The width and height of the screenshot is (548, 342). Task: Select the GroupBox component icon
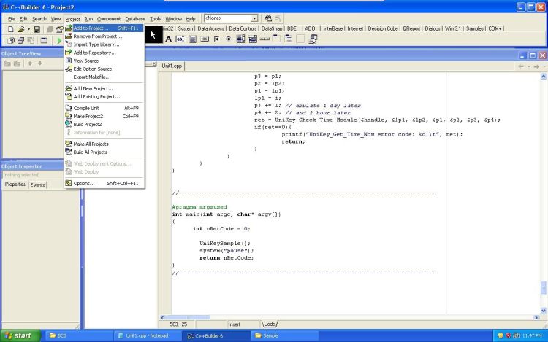tap(276, 39)
